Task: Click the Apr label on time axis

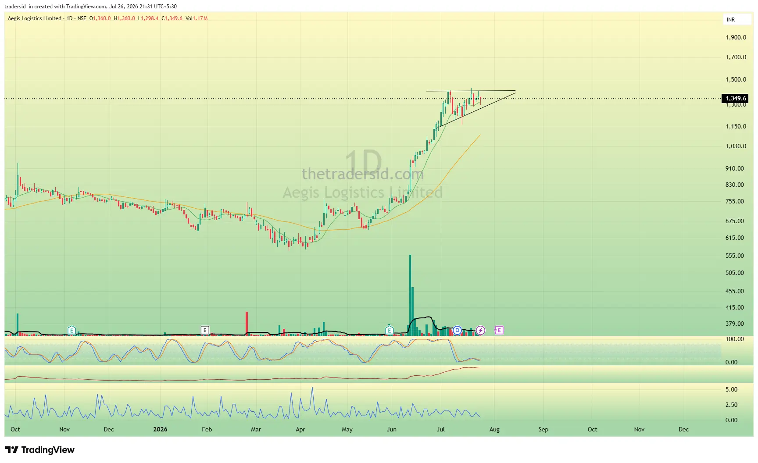Action: [300, 429]
